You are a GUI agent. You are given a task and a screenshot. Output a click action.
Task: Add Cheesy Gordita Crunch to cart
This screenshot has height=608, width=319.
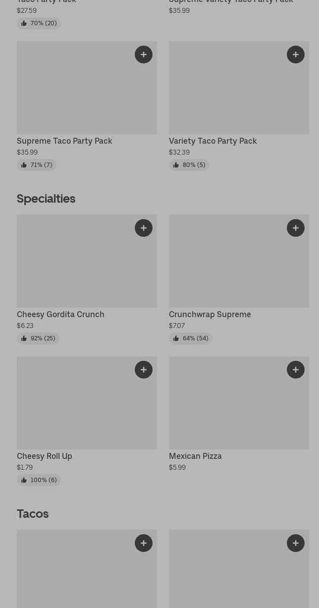pyautogui.click(x=144, y=228)
